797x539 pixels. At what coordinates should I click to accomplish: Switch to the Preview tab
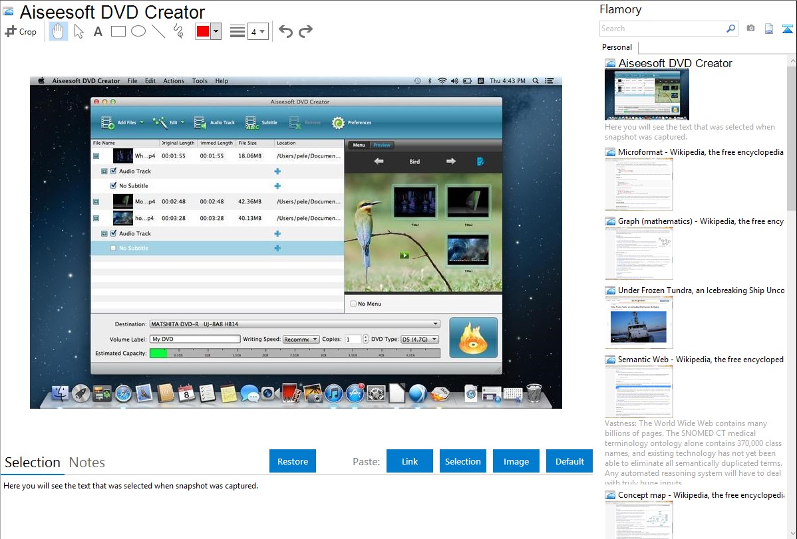(383, 145)
